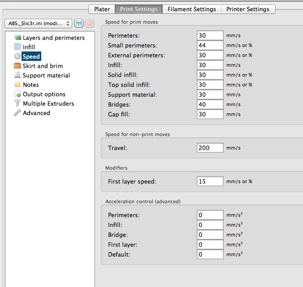The width and height of the screenshot is (303, 287).
Task: Click the Travel speed input field
Action: pyautogui.click(x=210, y=147)
